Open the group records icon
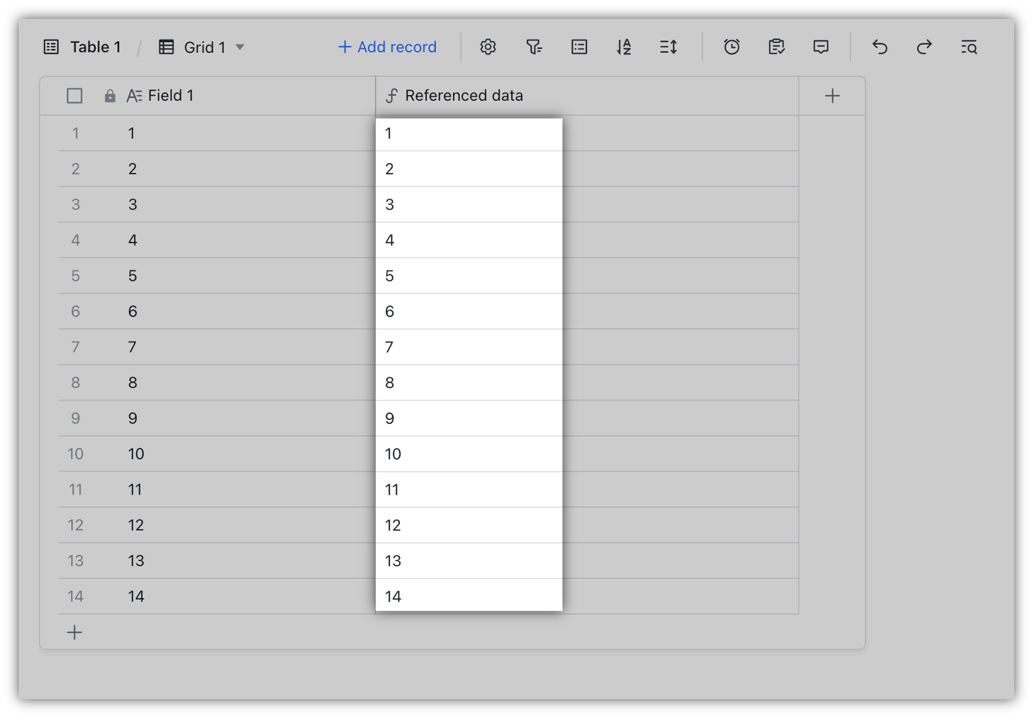 click(579, 47)
